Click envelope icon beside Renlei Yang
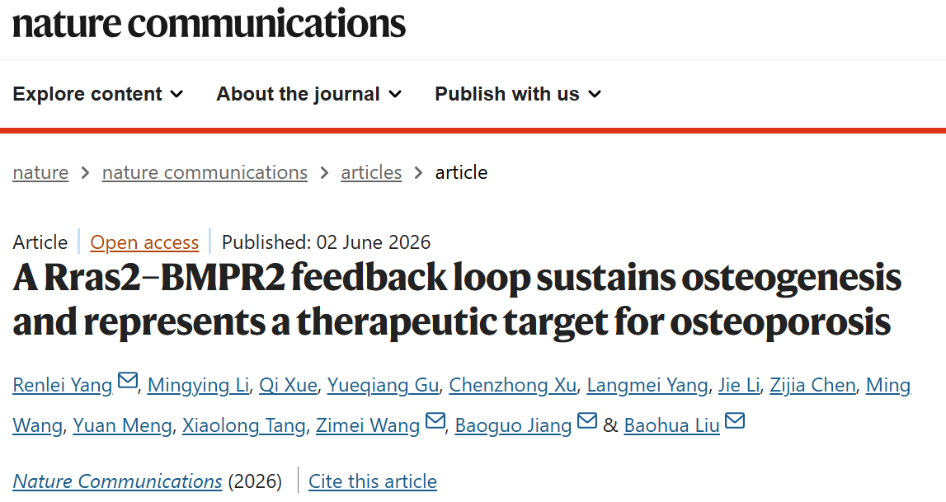This screenshot has width=946, height=502. [127, 381]
